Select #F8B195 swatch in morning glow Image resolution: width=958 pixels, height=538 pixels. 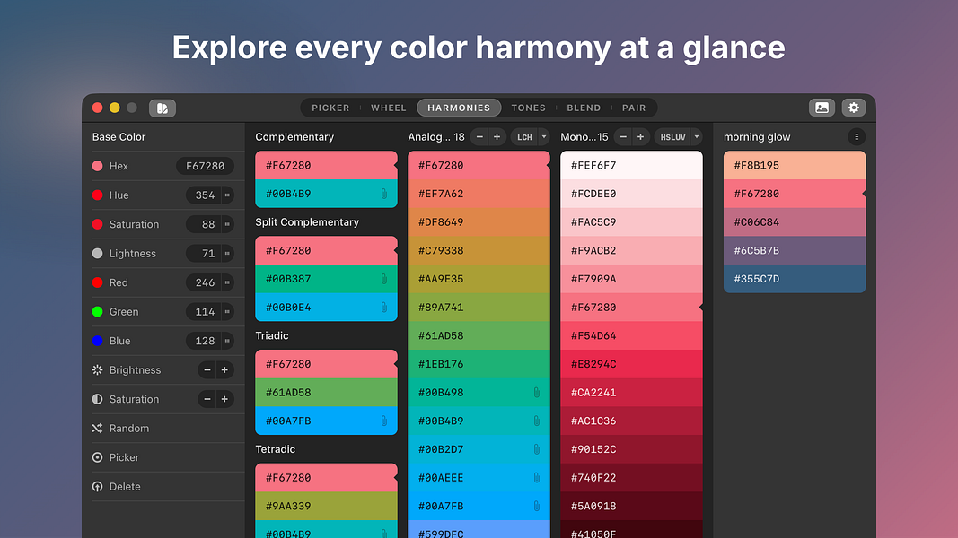795,165
